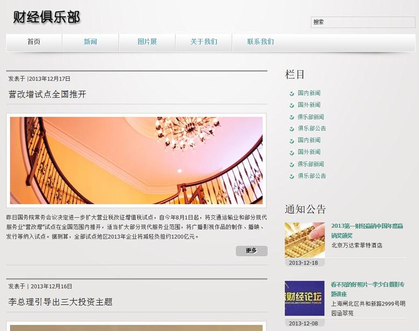Open the article 李总理引导出三大投资主题
This screenshot has height=331, width=419.
[60, 302]
